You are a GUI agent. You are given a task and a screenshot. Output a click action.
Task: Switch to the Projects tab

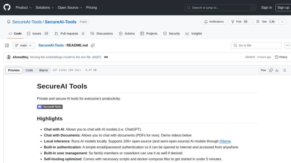click(149, 33)
